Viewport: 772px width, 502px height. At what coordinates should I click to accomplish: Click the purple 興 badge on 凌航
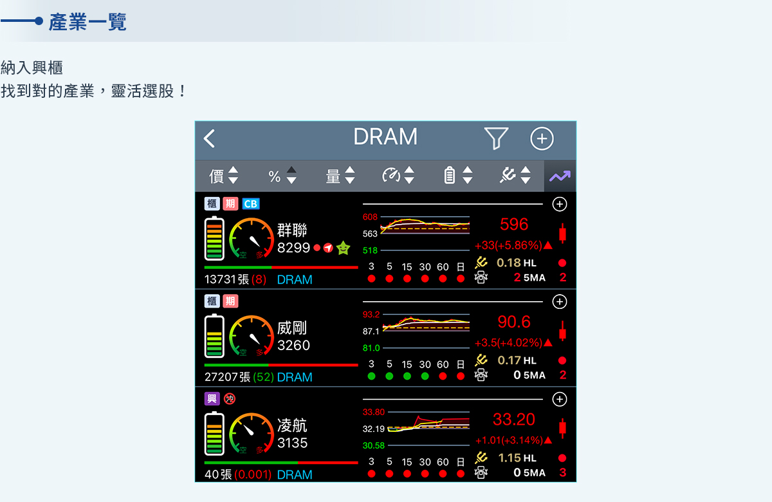click(212, 399)
